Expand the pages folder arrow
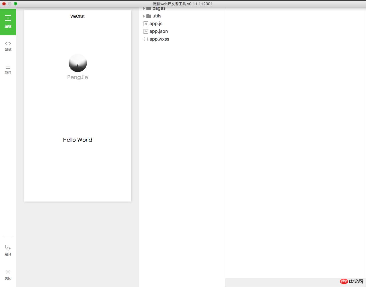366x287 pixels. click(x=144, y=9)
